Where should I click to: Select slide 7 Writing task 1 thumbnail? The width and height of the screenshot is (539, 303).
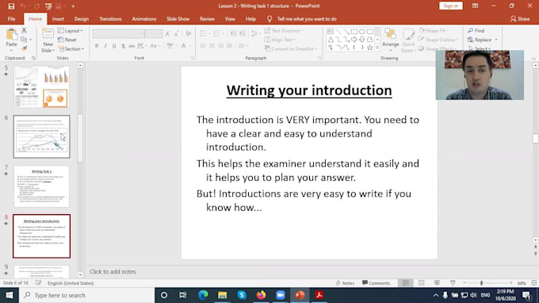41,186
